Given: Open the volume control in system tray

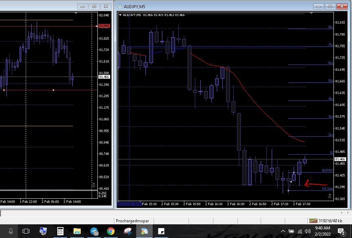Looking at the screenshot, I should 307,232.
